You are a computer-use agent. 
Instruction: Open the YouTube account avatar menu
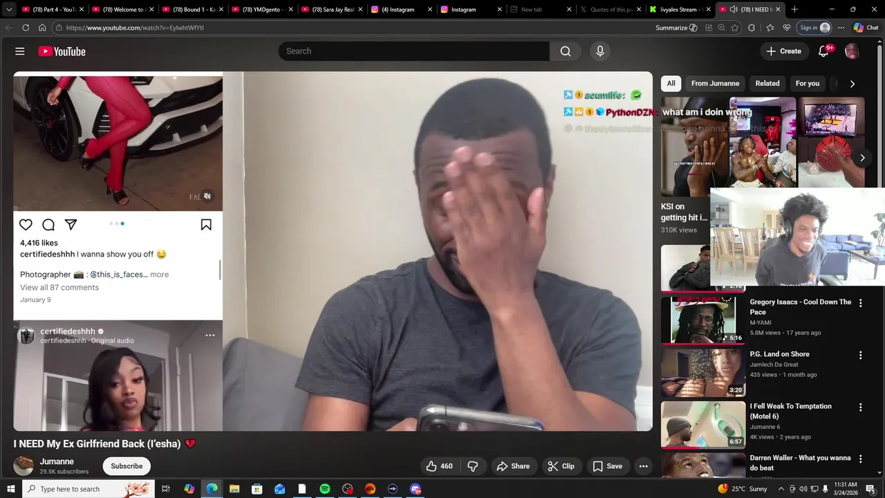click(852, 51)
